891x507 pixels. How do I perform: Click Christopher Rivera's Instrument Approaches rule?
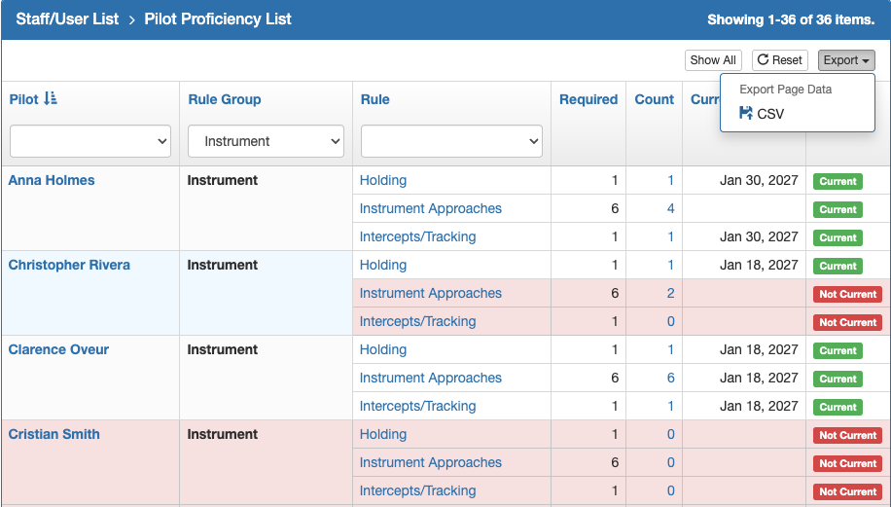coord(430,293)
